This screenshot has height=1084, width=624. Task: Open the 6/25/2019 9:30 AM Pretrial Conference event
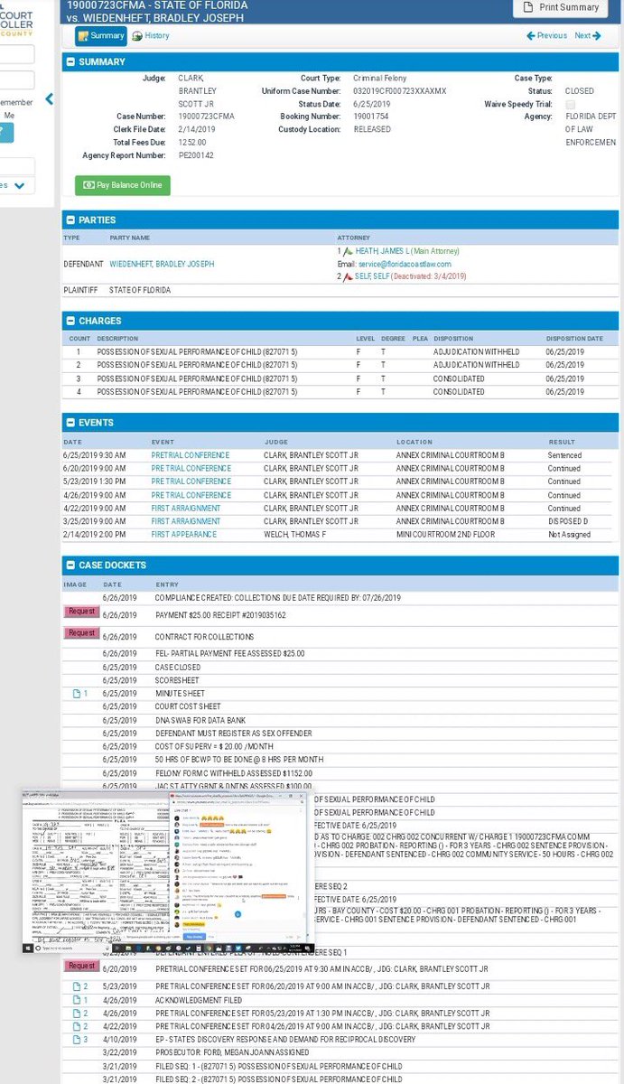[x=191, y=455]
